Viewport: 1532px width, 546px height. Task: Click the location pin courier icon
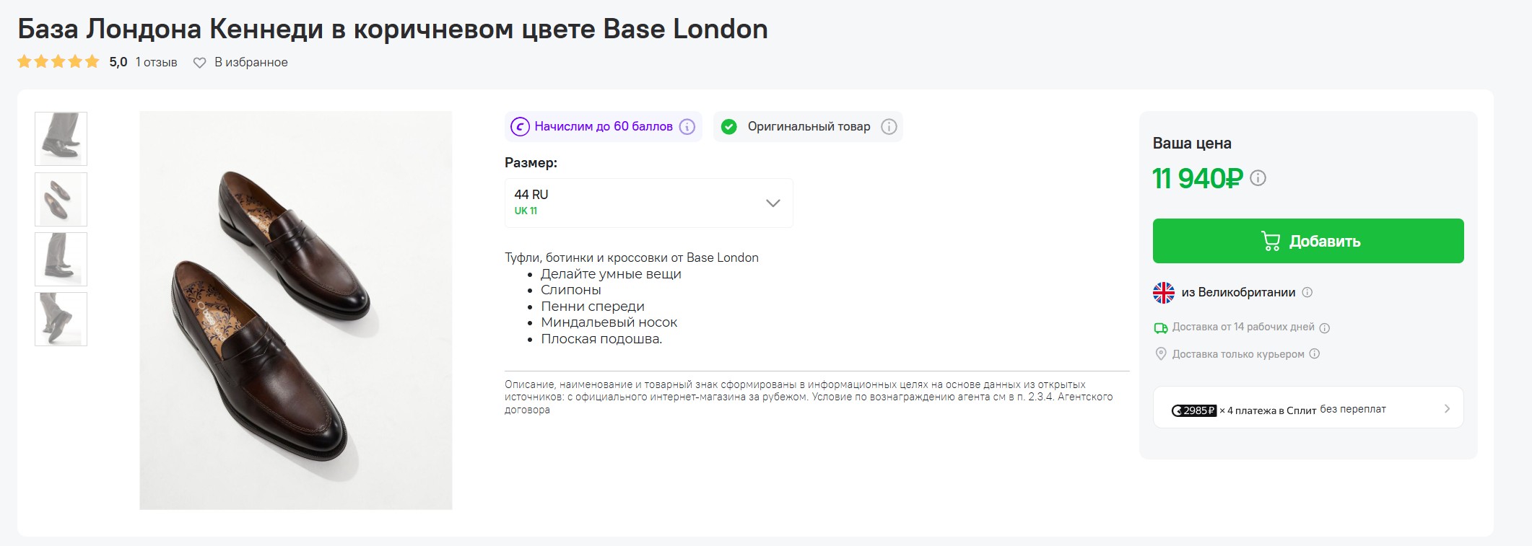1161,354
